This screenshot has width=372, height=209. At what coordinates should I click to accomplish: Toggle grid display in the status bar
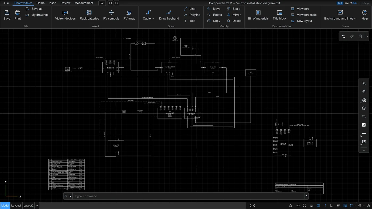coord(318,206)
